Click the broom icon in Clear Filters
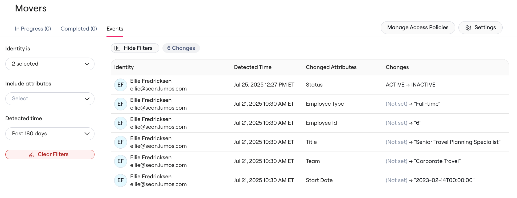This screenshot has width=517, height=198. coord(32,154)
